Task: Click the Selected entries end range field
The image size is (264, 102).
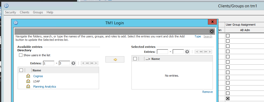Action: point(178,52)
